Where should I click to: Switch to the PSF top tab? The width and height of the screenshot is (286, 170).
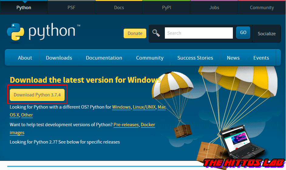(71, 8)
